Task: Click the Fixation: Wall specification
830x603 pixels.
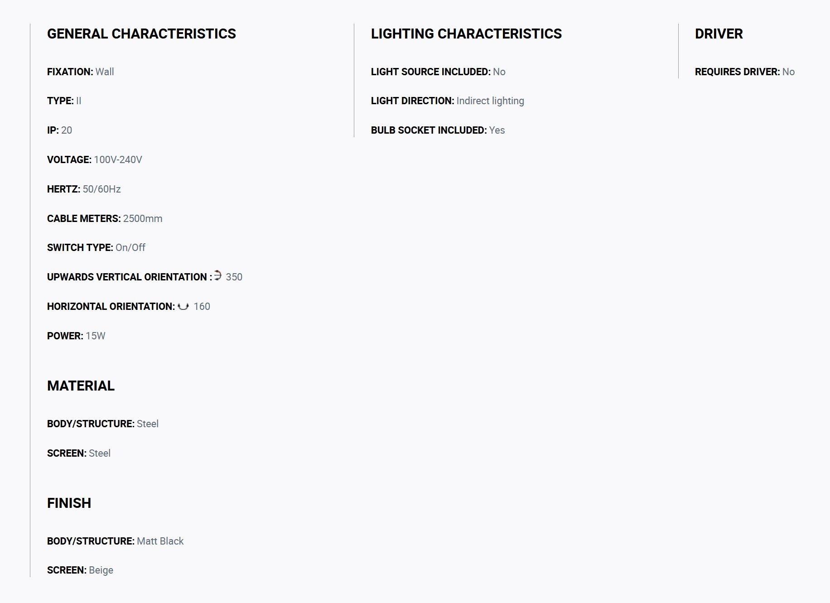Action: (x=81, y=72)
